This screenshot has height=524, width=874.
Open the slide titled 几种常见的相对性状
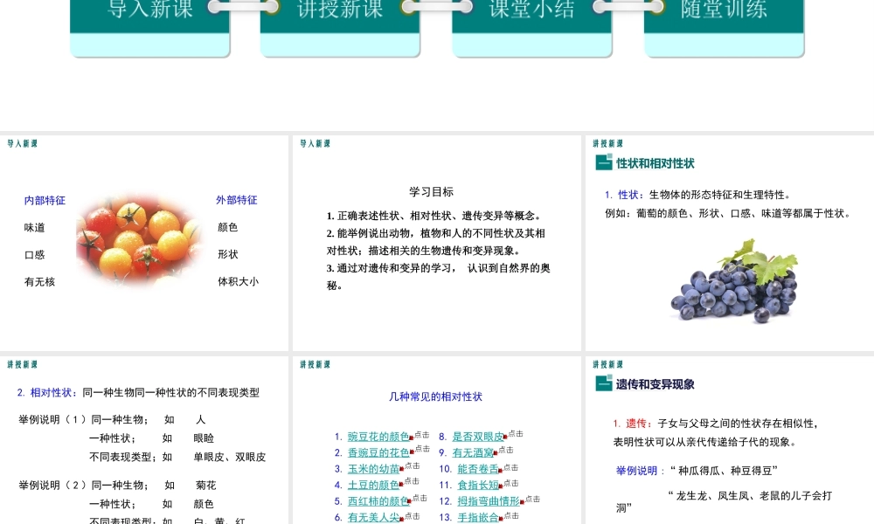(x=436, y=440)
